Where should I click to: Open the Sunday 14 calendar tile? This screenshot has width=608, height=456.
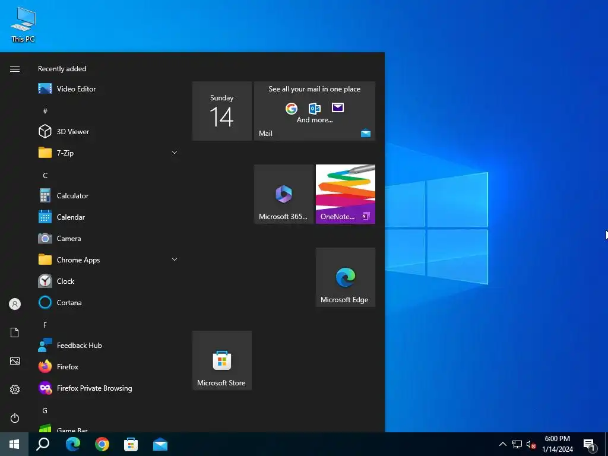(x=222, y=111)
